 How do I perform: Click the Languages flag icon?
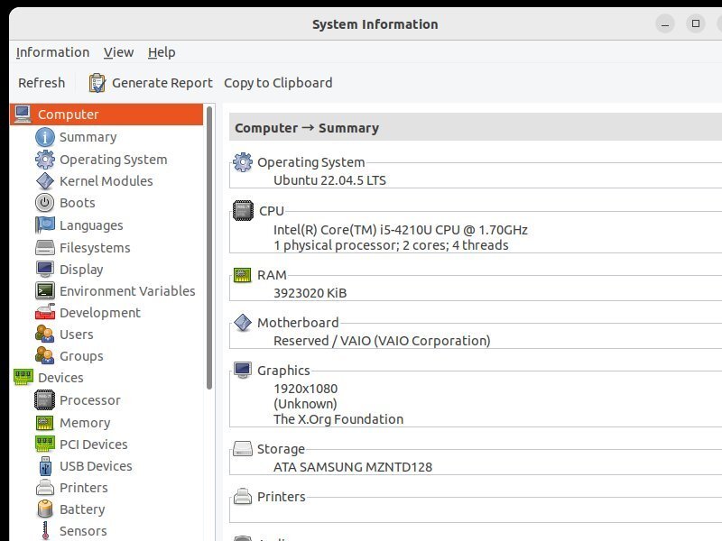point(45,225)
